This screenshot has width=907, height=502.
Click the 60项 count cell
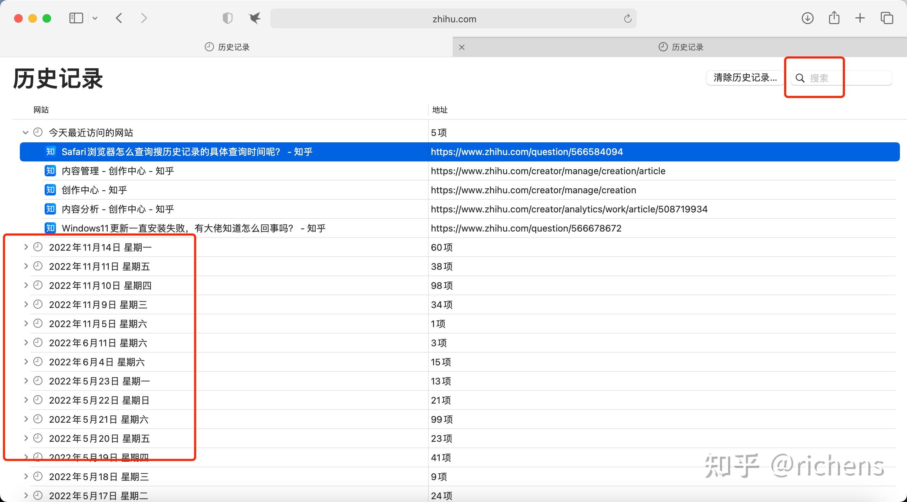(x=442, y=247)
